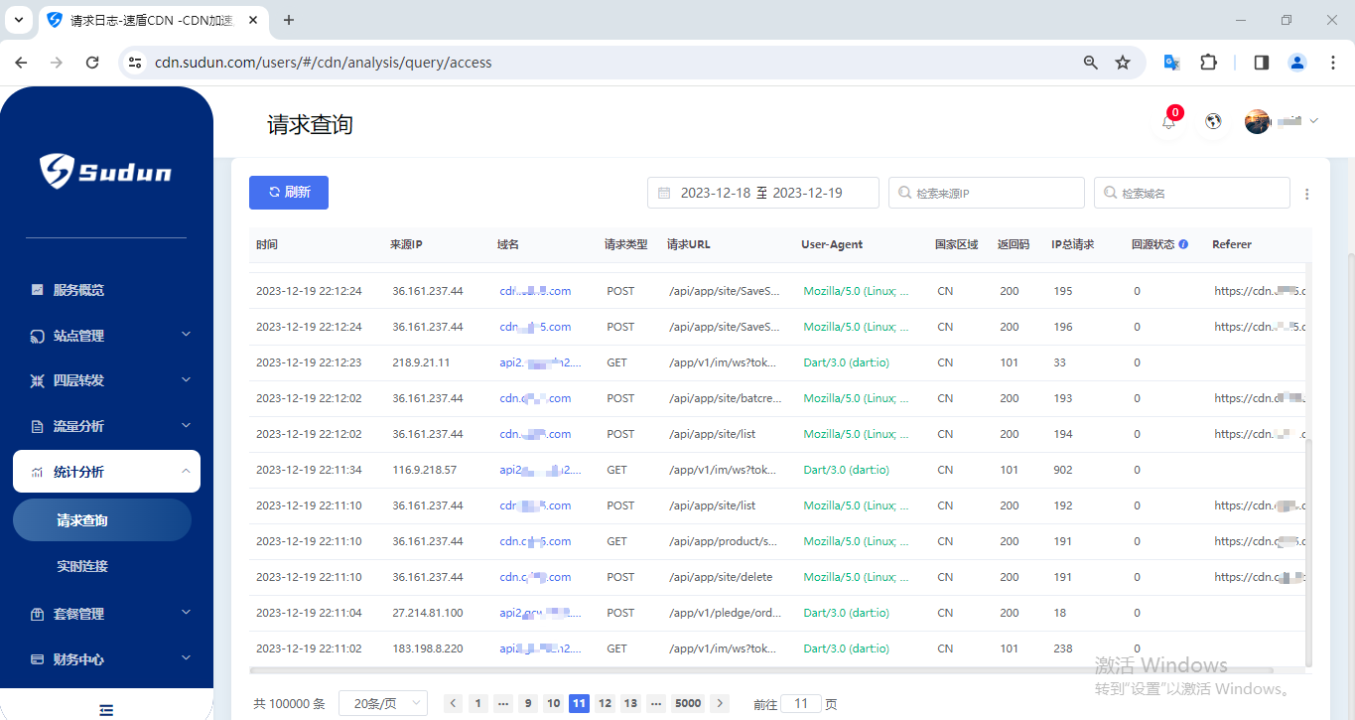Click the Google Translate icon in toolbar
Screen dimensions: 1355x720
(1171, 63)
